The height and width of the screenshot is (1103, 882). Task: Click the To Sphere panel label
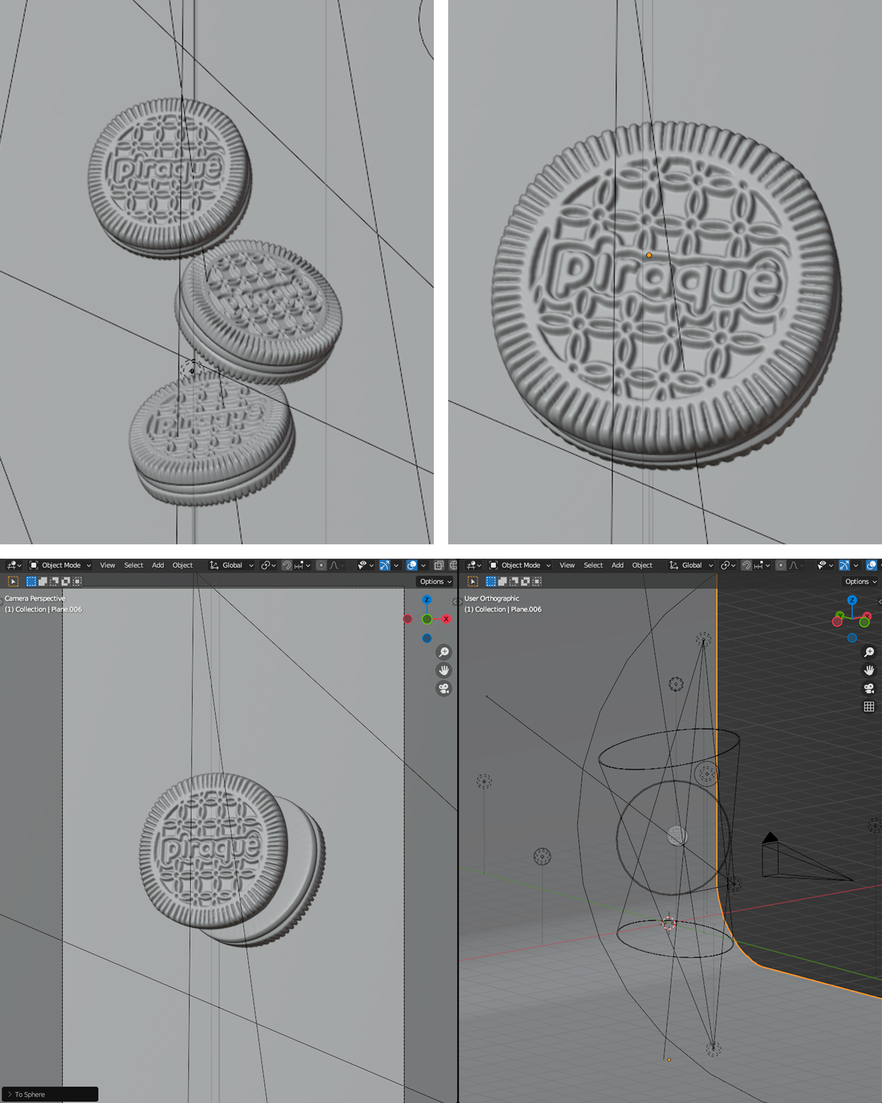pos(30,1094)
